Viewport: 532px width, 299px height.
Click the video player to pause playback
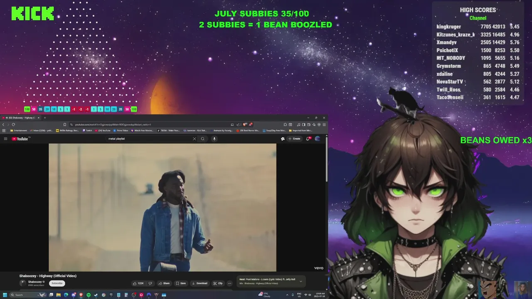163,207
